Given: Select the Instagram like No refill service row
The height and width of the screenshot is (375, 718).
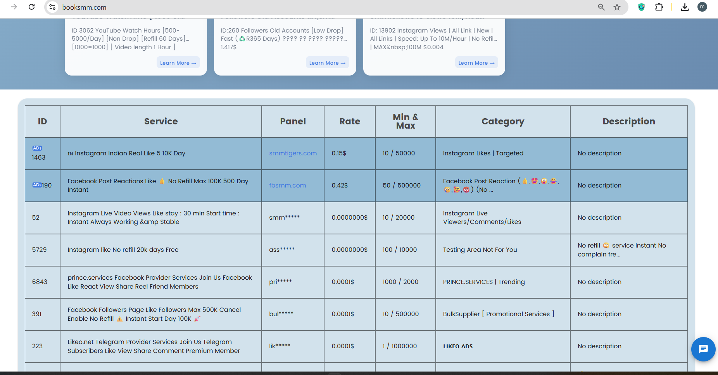Looking at the screenshot, I should (123, 250).
